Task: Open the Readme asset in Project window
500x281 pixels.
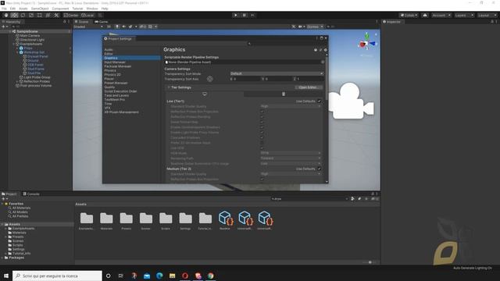Action: [225, 220]
